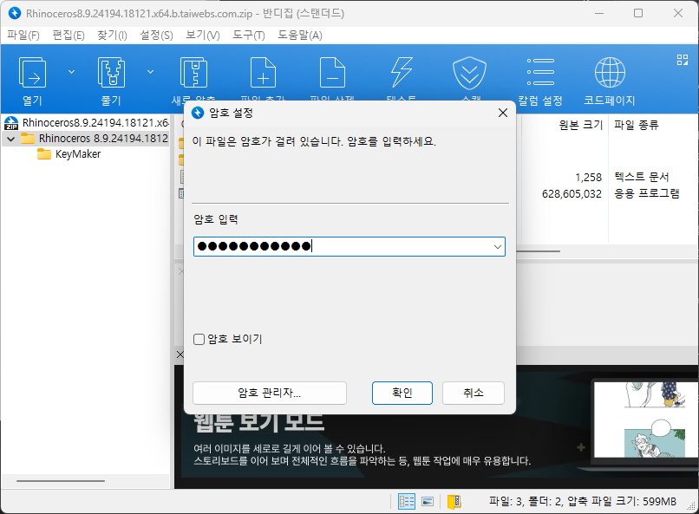This screenshot has width=699, height=514.
Task: Click the add file toolbar icon
Action: [x=263, y=72]
